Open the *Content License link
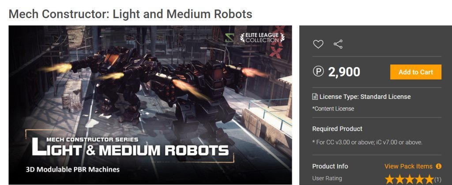This screenshot has height=185, width=452. click(333, 109)
